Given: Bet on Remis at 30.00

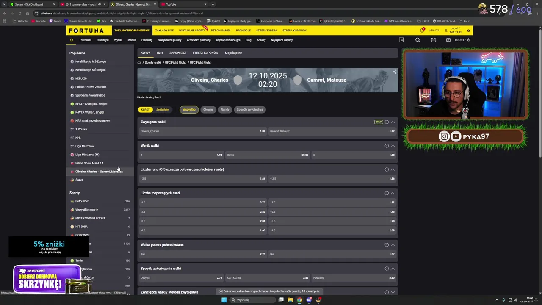Looking at the screenshot, I should coord(268,155).
